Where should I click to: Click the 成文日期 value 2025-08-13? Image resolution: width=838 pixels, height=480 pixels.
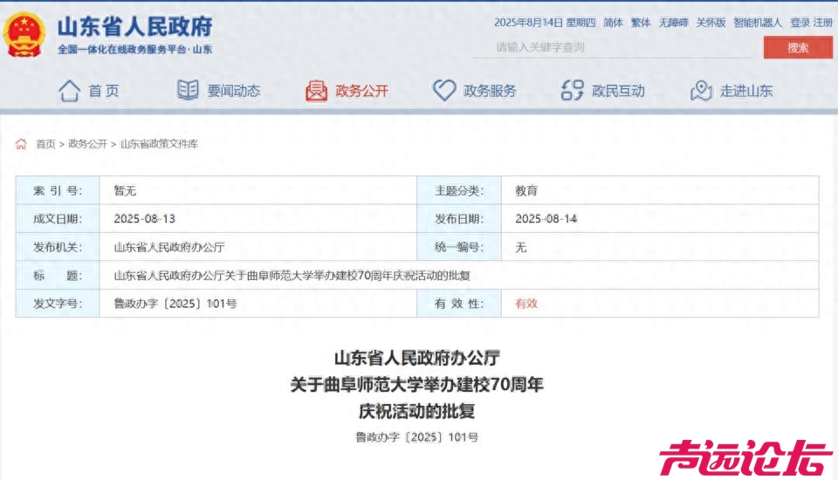point(144,219)
